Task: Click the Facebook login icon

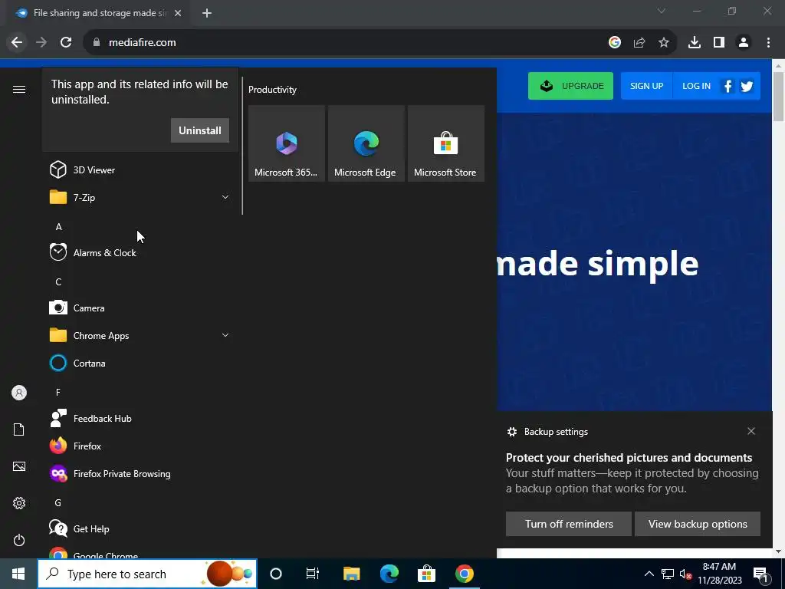Action: [x=728, y=86]
